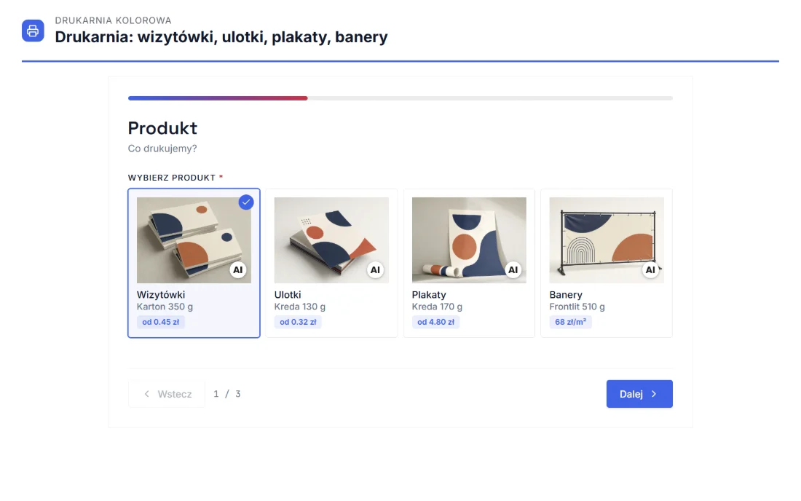Click the Co drukujemy? subtitle
This screenshot has width=801, height=501.
(162, 149)
